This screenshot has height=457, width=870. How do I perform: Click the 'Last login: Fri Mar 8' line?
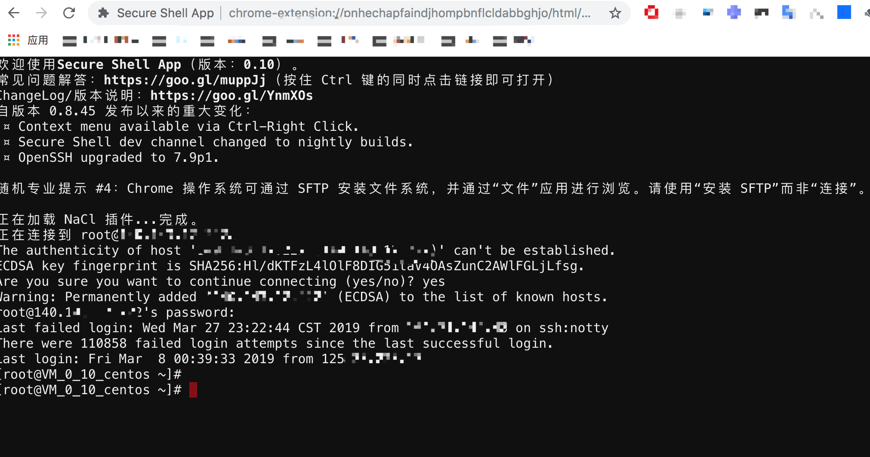pyautogui.click(x=210, y=359)
